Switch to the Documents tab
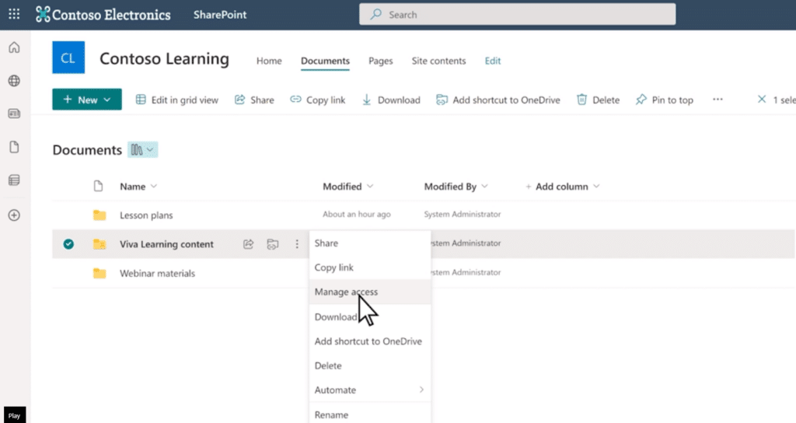Screen dimensions: 796x423 click(325, 61)
